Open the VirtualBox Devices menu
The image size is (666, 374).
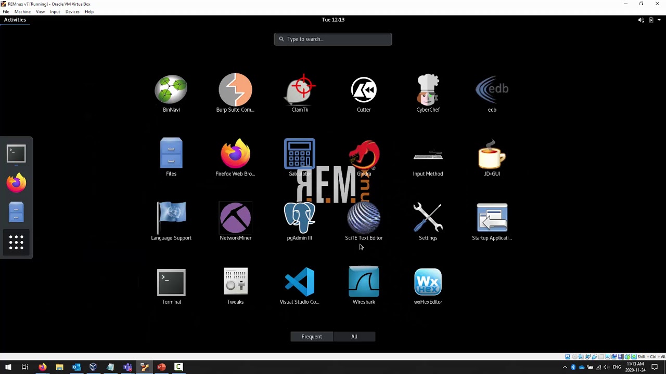(x=72, y=11)
